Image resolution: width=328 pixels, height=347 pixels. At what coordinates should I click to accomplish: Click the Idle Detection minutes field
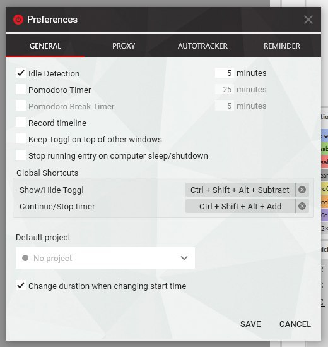(x=225, y=73)
